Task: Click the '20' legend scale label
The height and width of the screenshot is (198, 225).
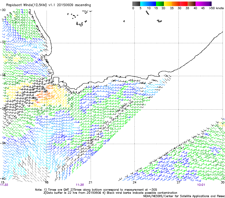Action: click(163, 8)
